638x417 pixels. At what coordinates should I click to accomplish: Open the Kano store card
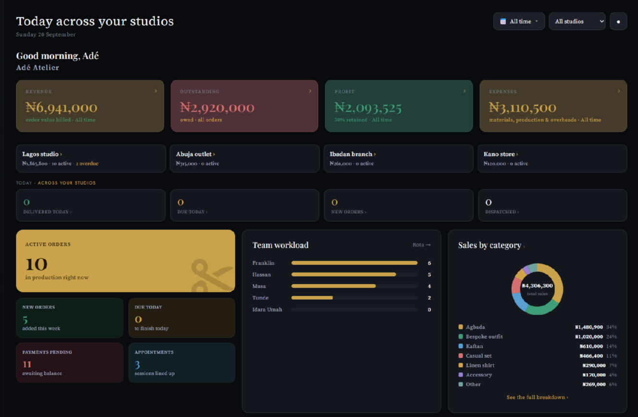point(552,158)
